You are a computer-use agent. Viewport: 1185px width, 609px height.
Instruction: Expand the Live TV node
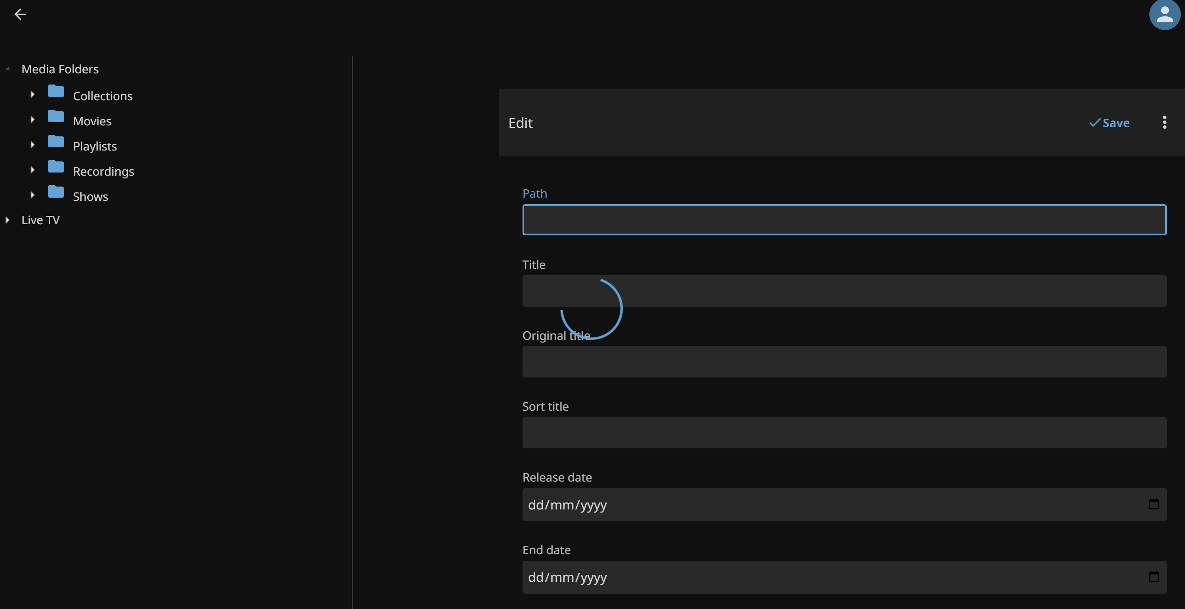(x=7, y=220)
